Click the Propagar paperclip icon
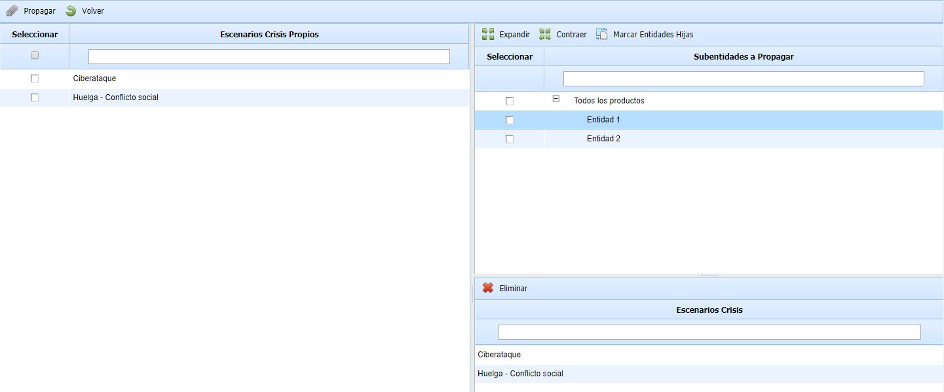The width and height of the screenshot is (944, 392). pyautogui.click(x=12, y=11)
